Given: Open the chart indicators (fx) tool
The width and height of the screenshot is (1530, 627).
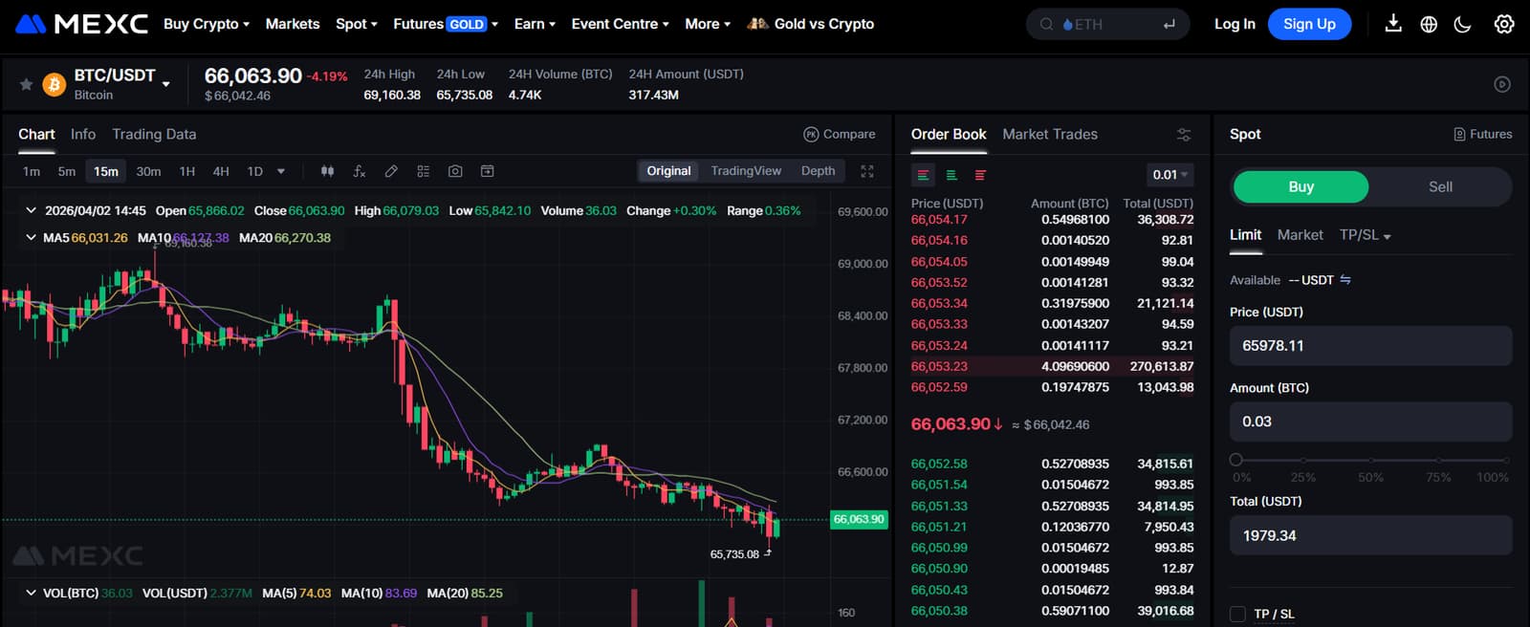Looking at the screenshot, I should [x=360, y=171].
